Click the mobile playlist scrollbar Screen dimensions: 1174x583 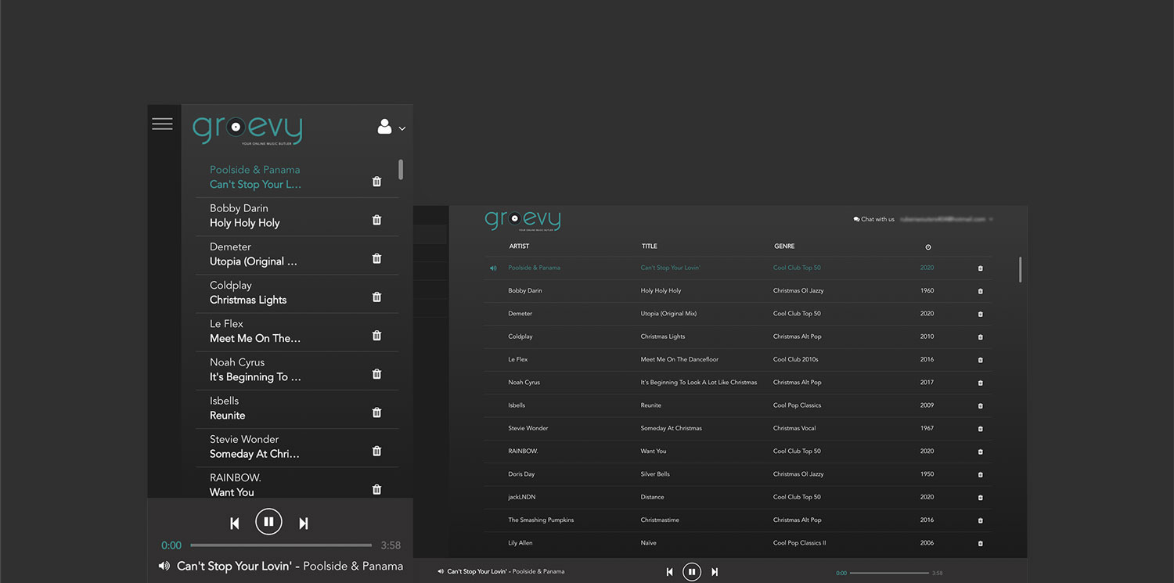click(401, 170)
